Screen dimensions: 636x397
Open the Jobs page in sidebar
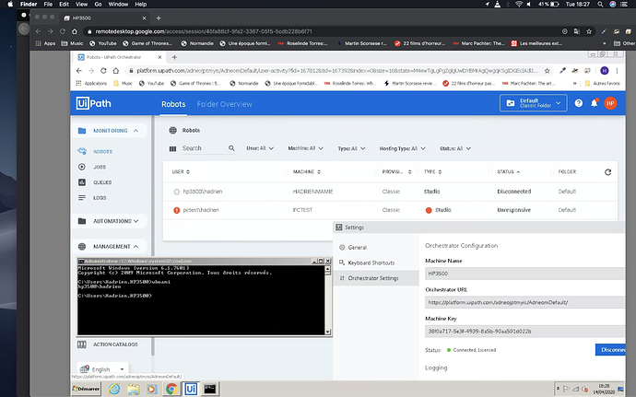point(99,167)
